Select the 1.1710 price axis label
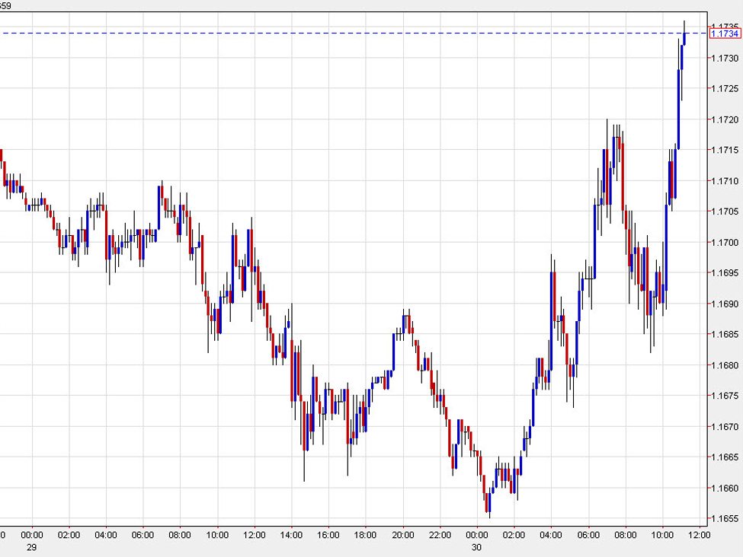Viewport: 743px width, 557px height. point(723,181)
